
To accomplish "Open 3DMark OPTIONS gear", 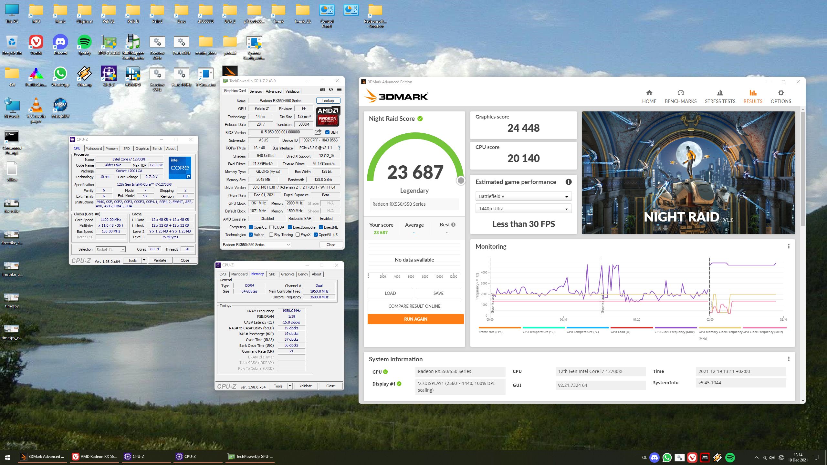I will click(781, 97).
